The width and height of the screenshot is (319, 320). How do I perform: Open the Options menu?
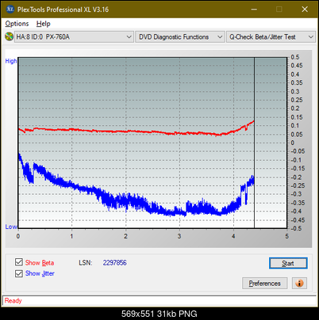tap(17, 24)
